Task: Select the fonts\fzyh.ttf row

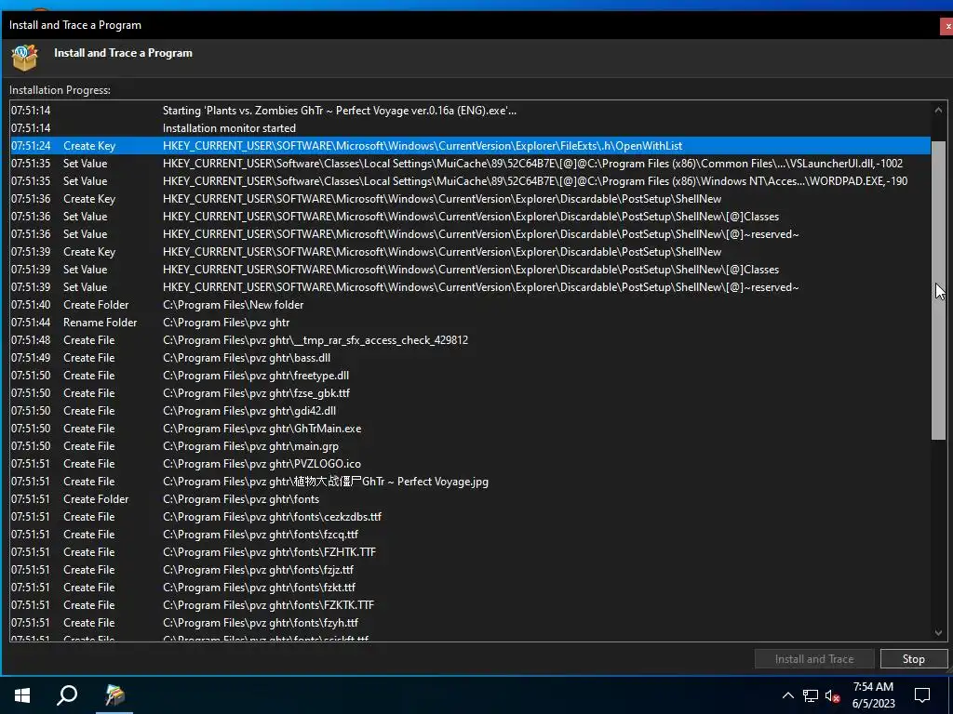Action: [x=470, y=622]
